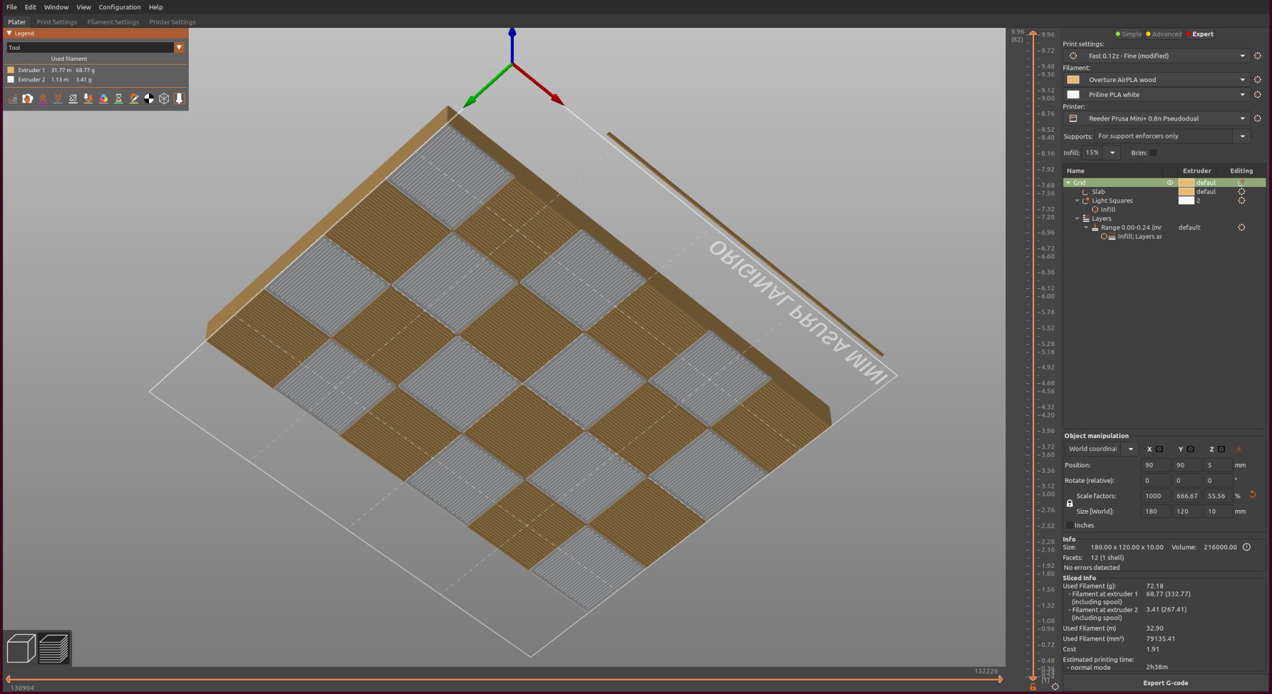Toggle visibility eye on Grid object
The height and width of the screenshot is (694, 1272).
point(1170,183)
